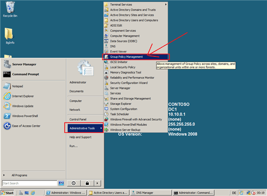
Task: Open the BgInfo folder on the desktop
Action: 9,36
